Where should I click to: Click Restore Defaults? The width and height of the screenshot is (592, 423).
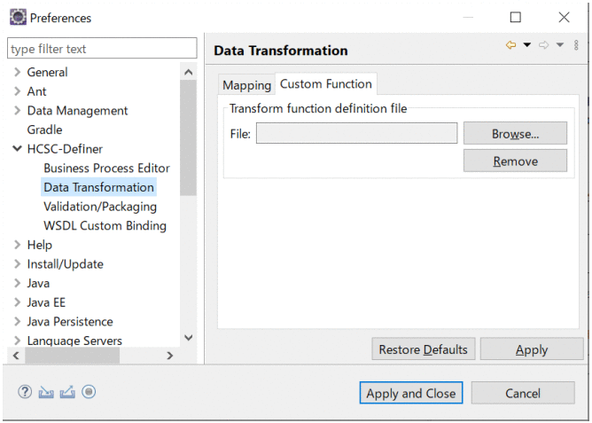[x=423, y=349]
